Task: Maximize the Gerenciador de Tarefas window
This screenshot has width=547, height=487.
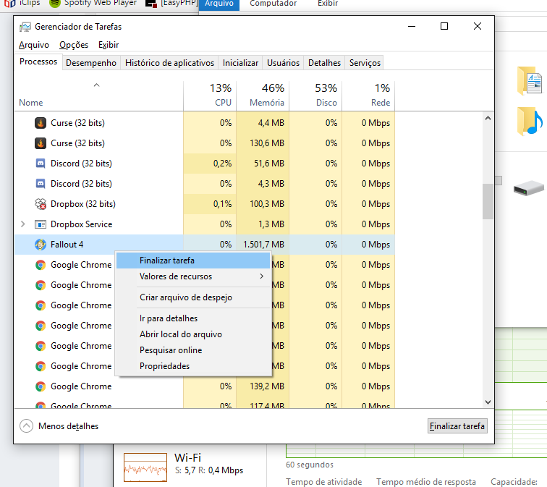Action: tap(444, 27)
